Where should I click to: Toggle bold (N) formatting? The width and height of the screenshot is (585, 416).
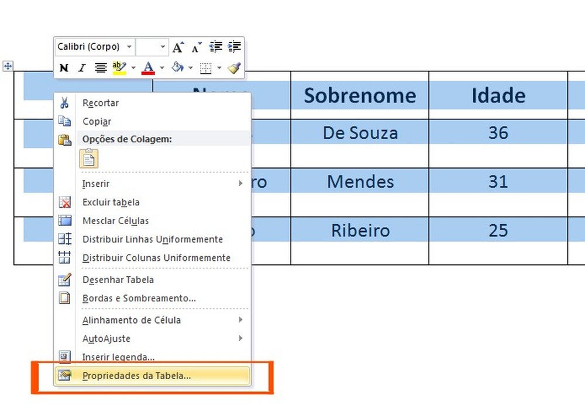pos(64,68)
